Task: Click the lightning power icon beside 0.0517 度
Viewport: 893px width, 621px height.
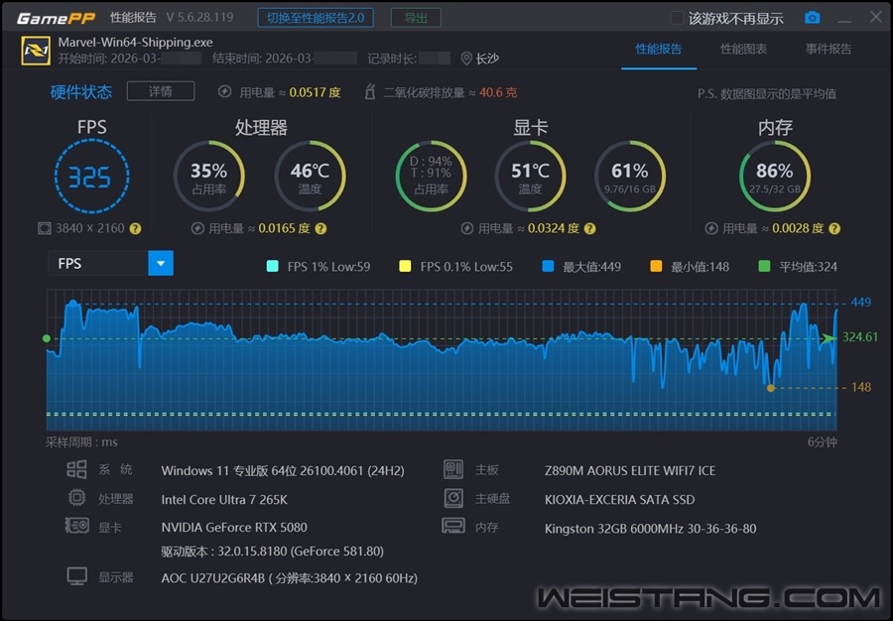Action: [225, 91]
